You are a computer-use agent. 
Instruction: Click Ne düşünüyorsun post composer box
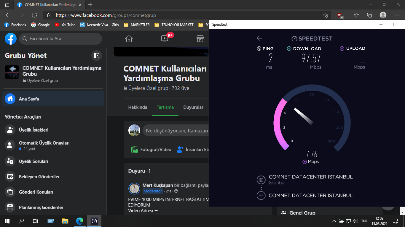tap(176, 130)
